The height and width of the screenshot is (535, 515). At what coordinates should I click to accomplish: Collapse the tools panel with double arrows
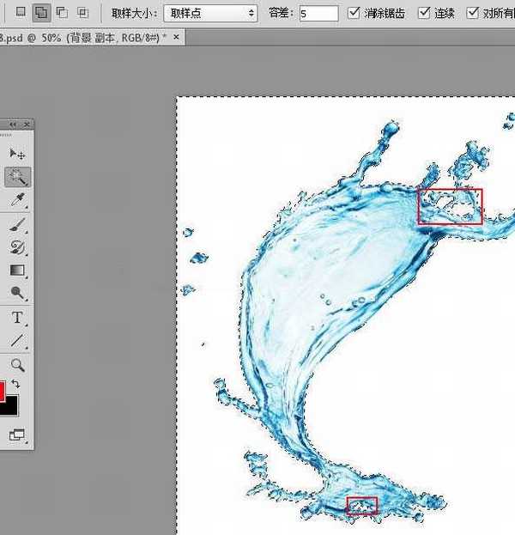(x=13, y=125)
